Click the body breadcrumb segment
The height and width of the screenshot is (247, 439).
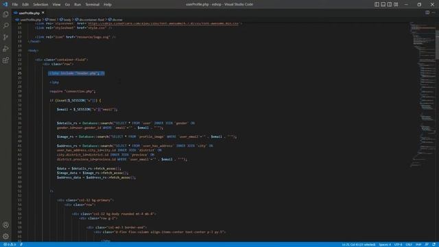click(x=67, y=20)
